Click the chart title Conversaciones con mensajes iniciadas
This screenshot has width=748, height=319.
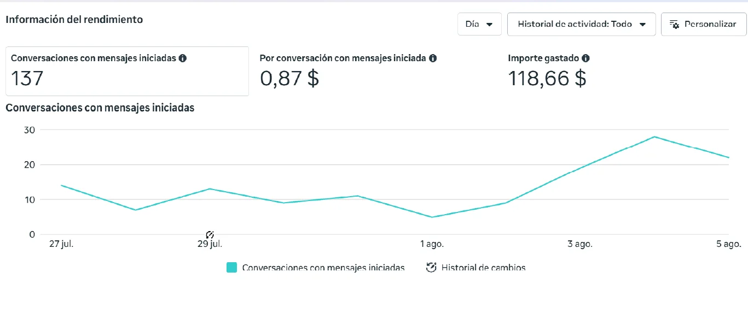click(100, 108)
